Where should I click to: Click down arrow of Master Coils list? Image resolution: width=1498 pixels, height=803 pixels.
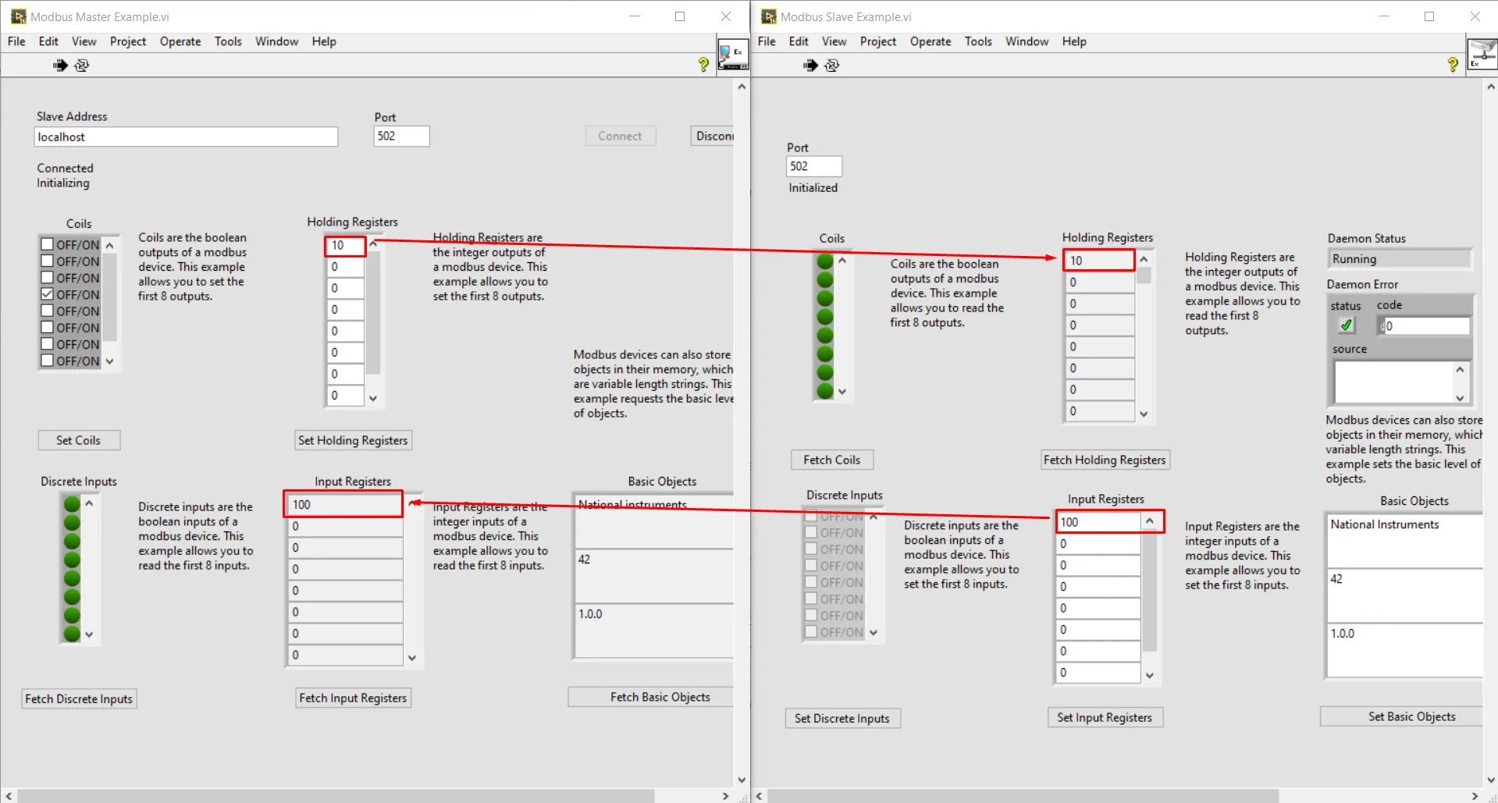[109, 361]
